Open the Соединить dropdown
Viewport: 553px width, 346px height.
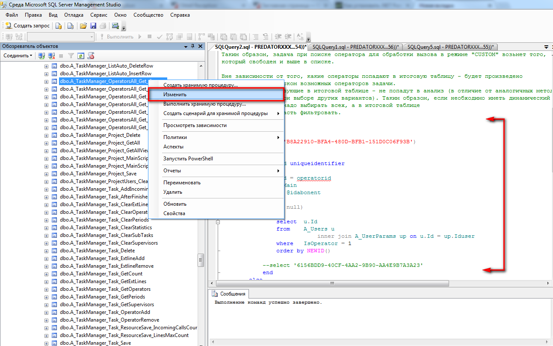point(17,56)
